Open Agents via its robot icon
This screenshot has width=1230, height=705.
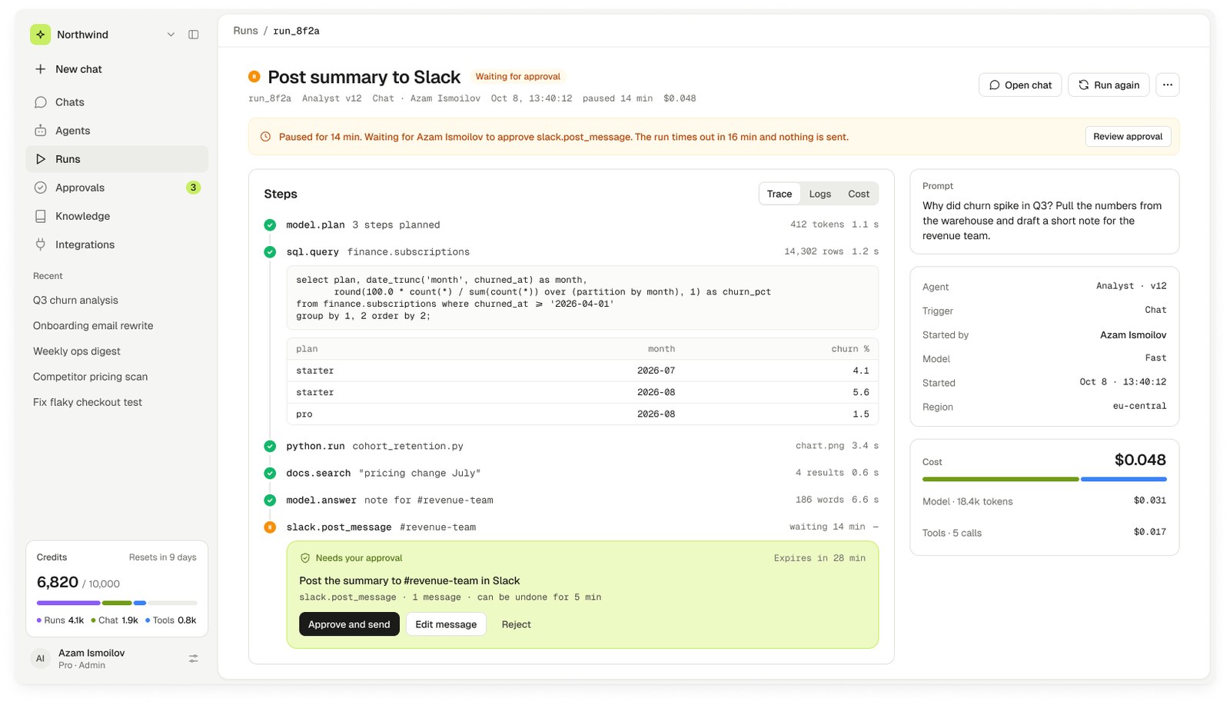tap(40, 131)
